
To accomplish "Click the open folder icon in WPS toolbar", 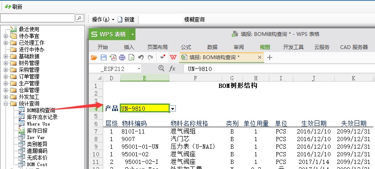I will coord(95,57).
